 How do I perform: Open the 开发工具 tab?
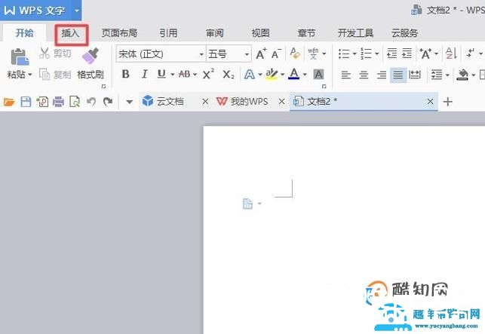pos(355,33)
